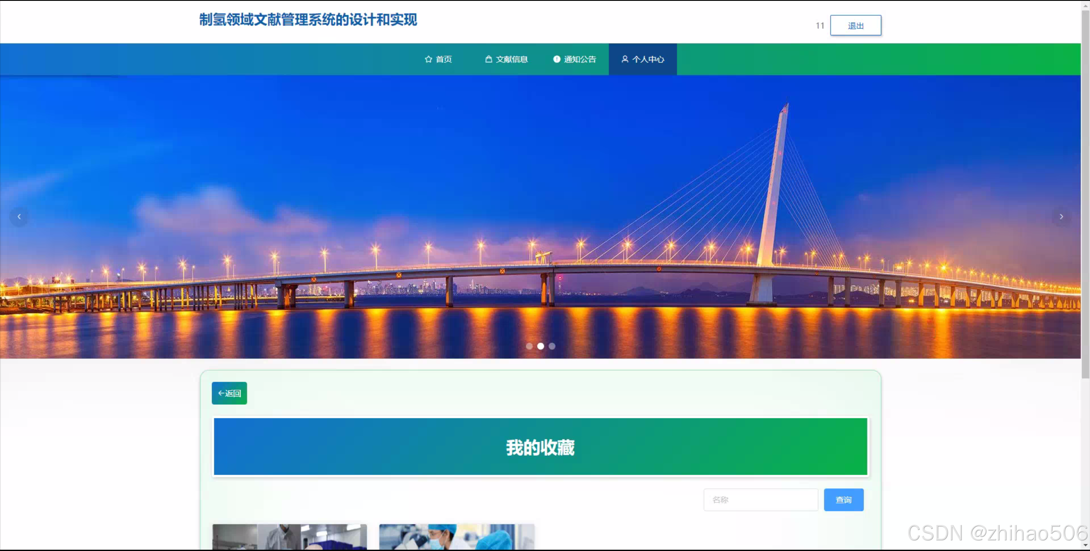Click the star icon beside 首页
Screen dimensions: 1090x551
tap(428, 59)
